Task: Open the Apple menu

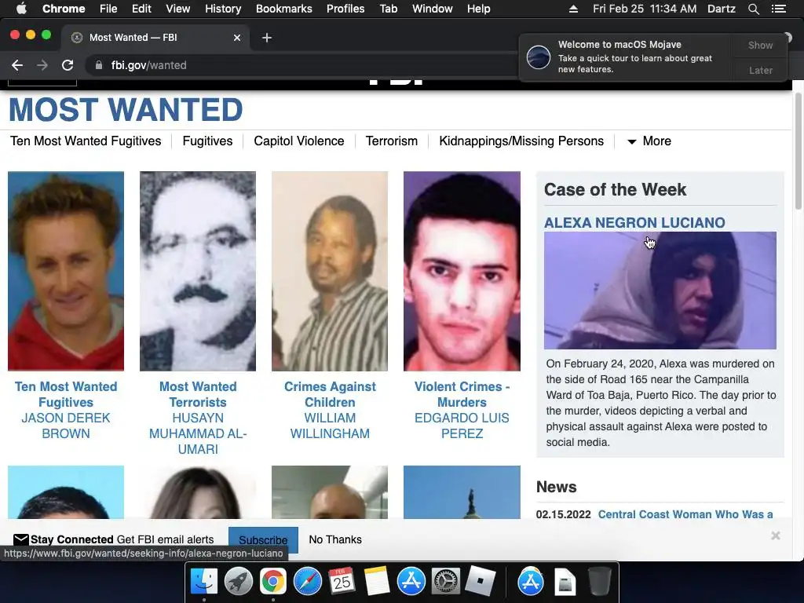Action: 21,9
